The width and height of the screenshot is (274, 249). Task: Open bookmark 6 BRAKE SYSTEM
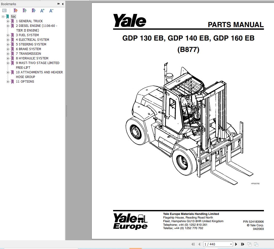tap(28, 49)
